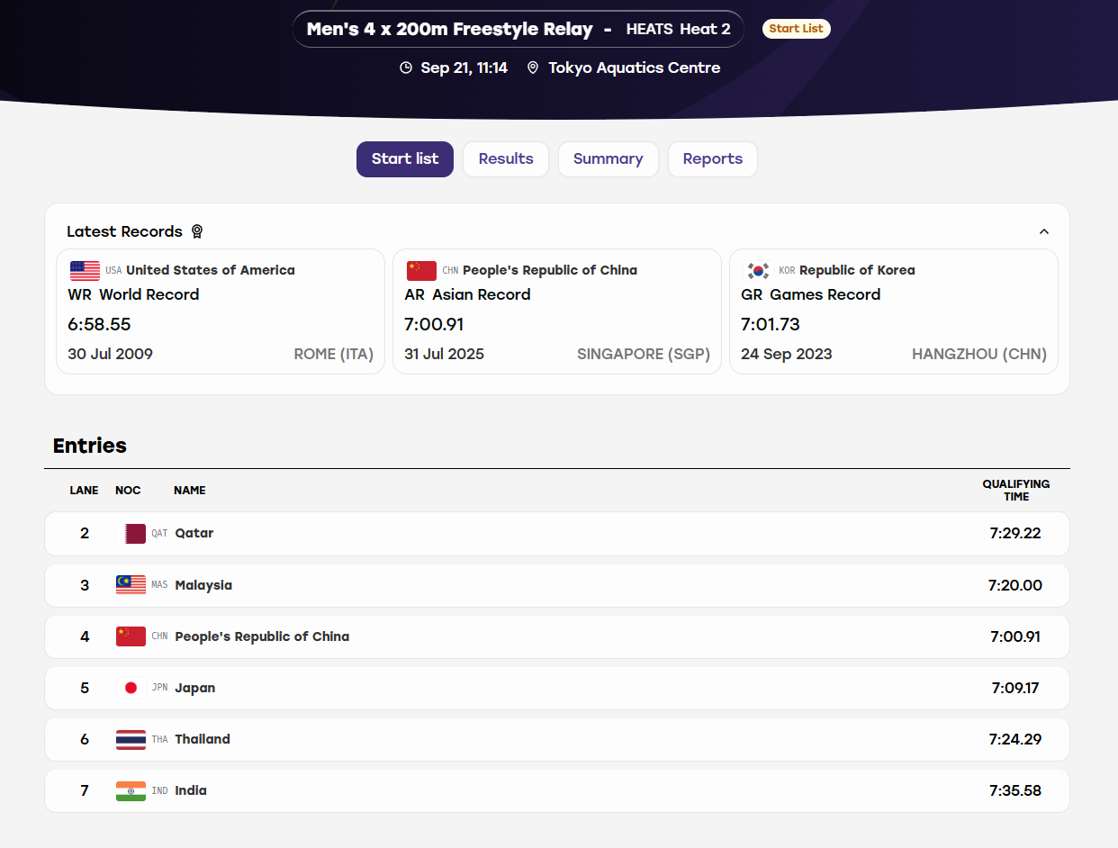1118x848 pixels.
Task: Click the India flag in lane 7
Action: point(131,791)
